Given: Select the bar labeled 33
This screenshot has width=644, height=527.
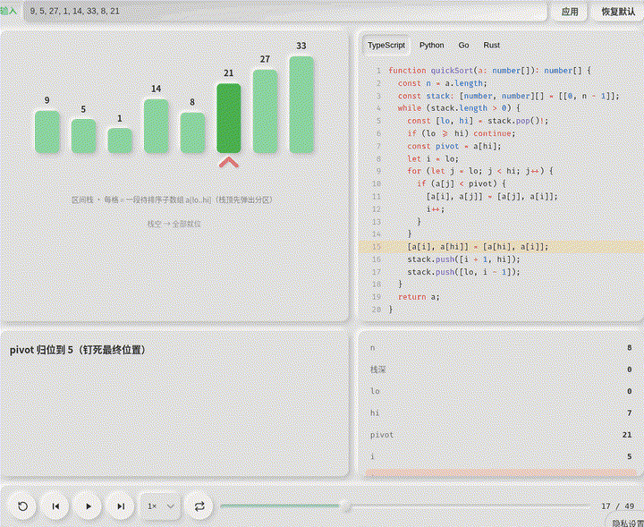Looking at the screenshot, I should point(301,105).
